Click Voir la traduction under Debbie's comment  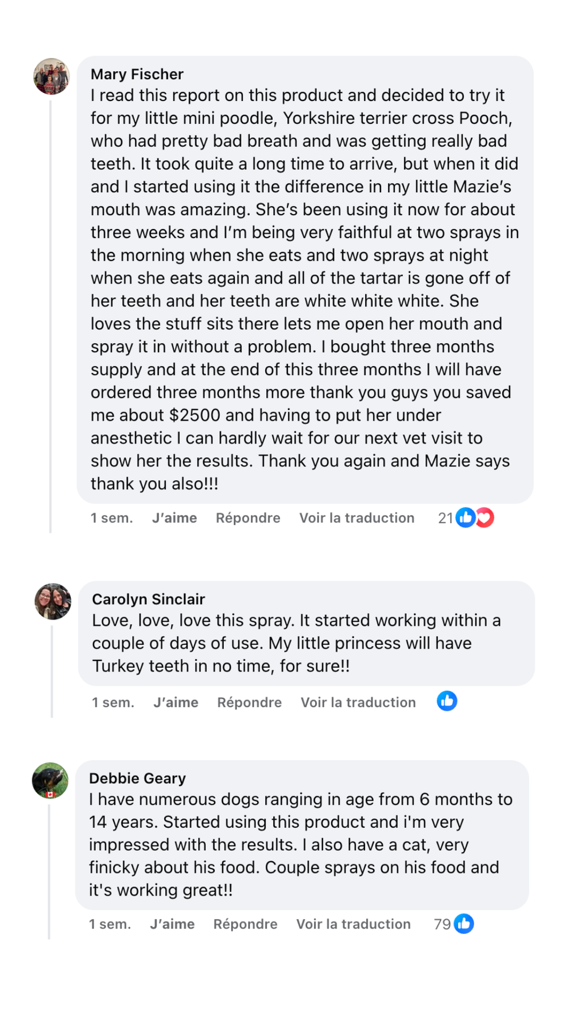(x=353, y=924)
